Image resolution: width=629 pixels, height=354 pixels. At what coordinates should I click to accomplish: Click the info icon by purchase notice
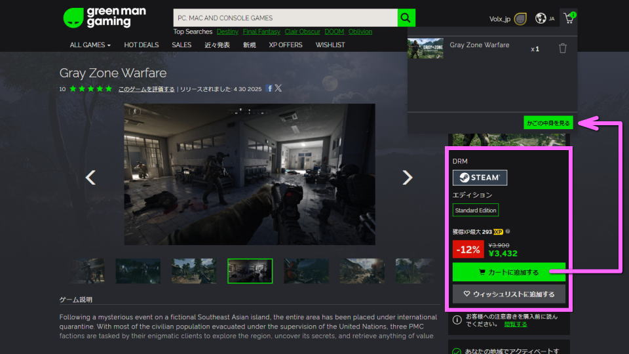point(457,320)
